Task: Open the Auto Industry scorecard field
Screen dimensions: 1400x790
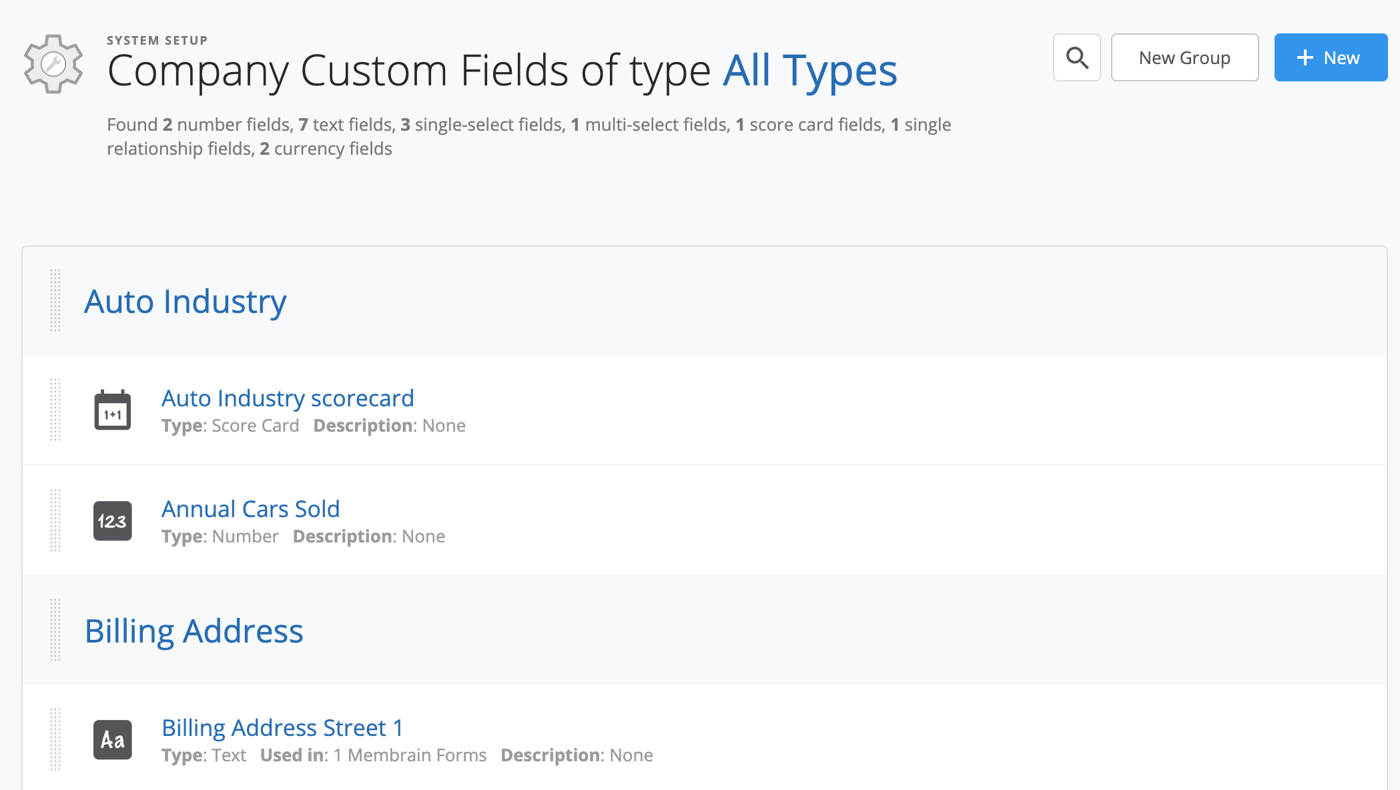Action: [288, 398]
